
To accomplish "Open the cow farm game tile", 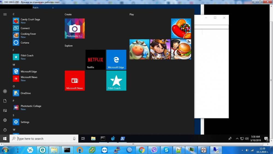I will (x=140, y=49).
